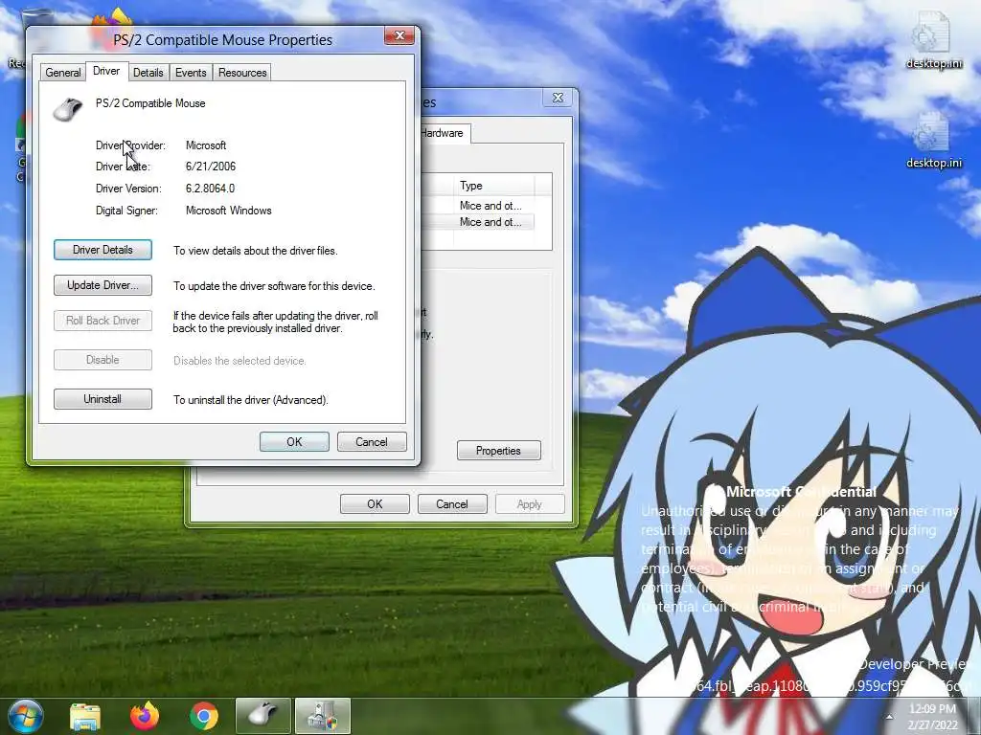Show hidden icons in system tray

pos(889,718)
